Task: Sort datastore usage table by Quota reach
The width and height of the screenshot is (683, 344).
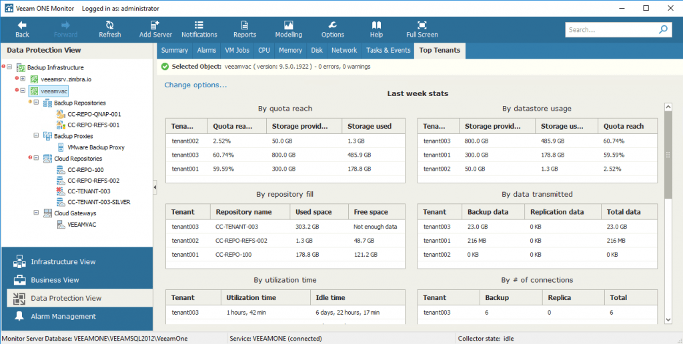Action: coord(627,126)
